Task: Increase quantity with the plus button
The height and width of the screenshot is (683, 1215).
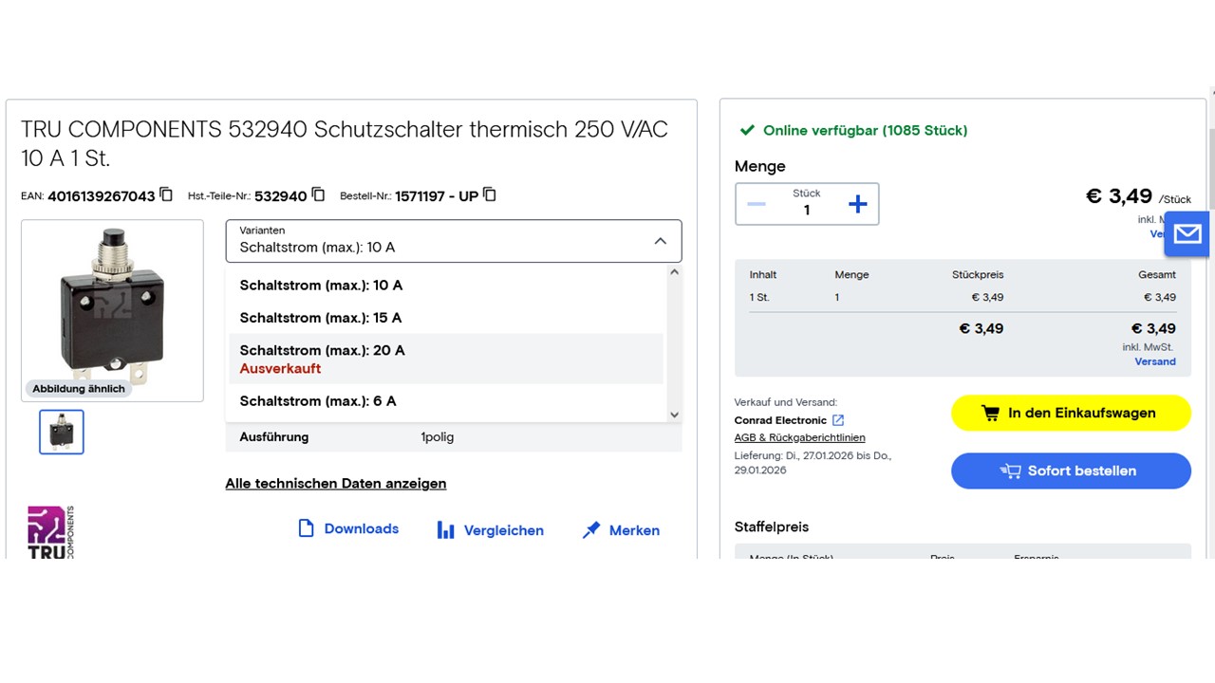Action: [857, 204]
